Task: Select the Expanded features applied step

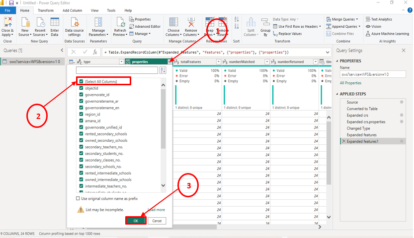Action: coord(361,135)
